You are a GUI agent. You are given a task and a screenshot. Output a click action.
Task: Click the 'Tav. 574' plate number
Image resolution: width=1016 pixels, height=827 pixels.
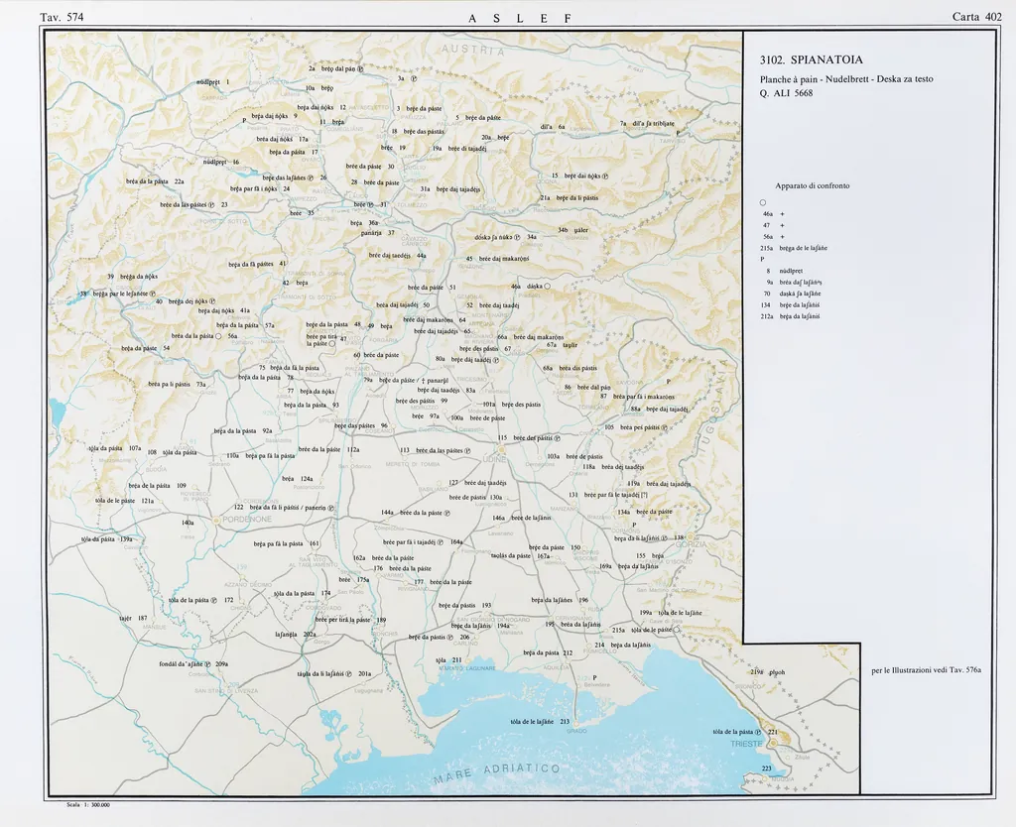coord(62,17)
